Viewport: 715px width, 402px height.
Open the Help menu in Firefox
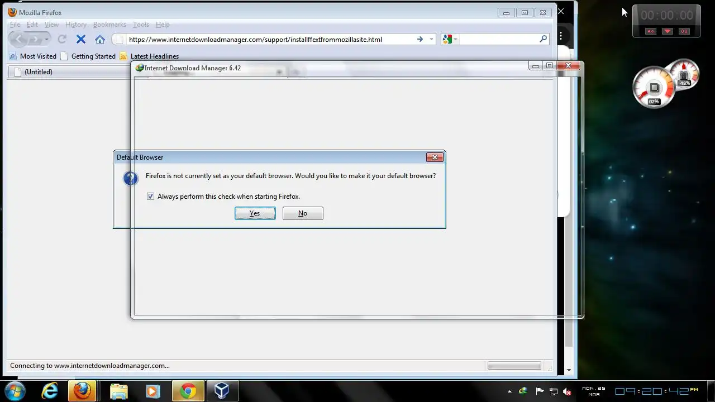(x=163, y=25)
